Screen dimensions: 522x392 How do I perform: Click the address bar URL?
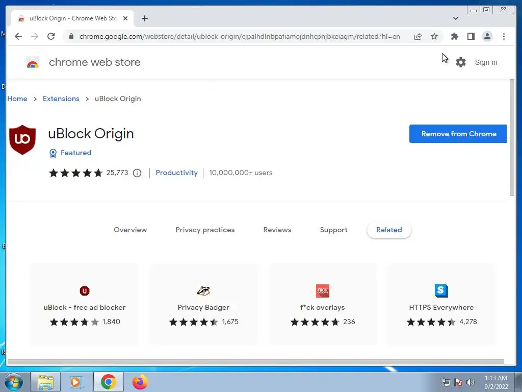coord(240,36)
